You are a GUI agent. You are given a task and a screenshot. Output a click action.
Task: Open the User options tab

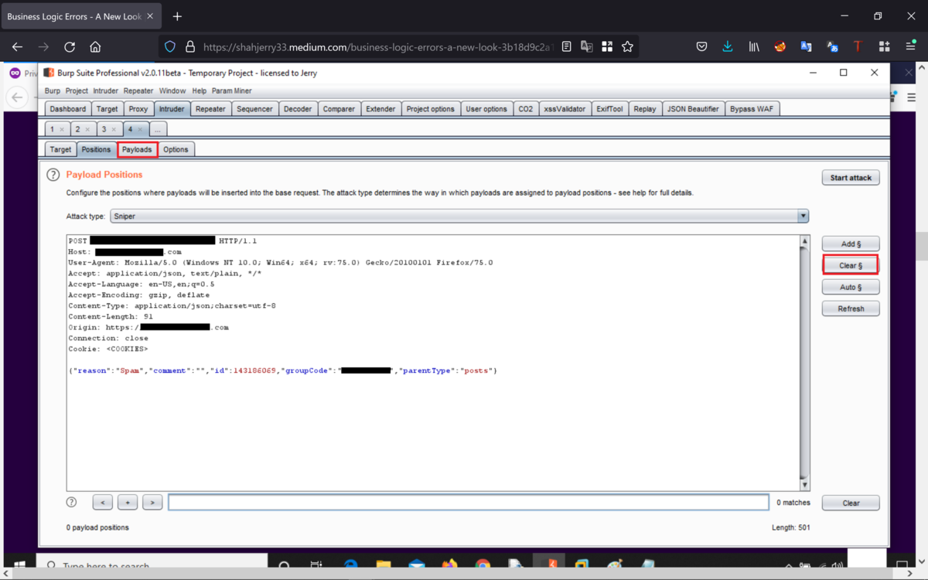pos(486,109)
